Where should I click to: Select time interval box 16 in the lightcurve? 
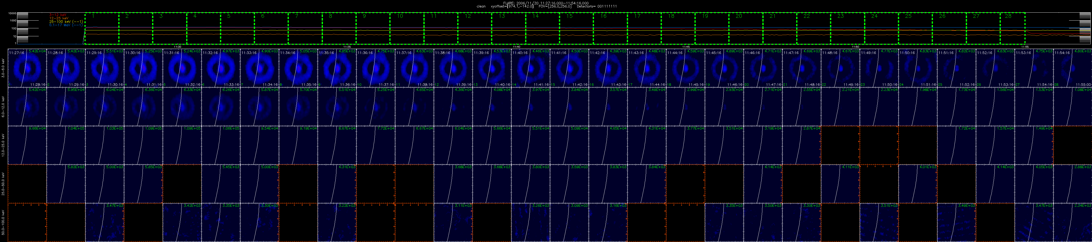[x=611, y=28]
